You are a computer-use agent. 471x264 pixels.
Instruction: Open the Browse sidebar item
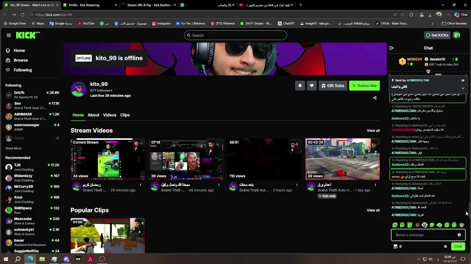tap(21, 60)
